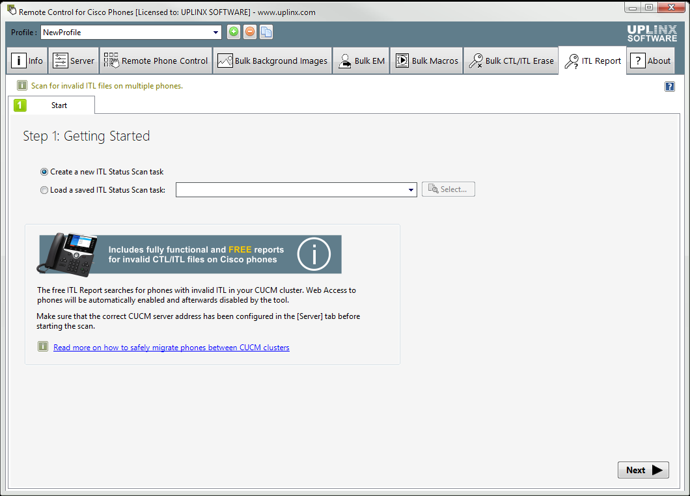Click the Step 1: Getting Started heading
Screen dimensions: 690x496
click(x=86, y=136)
